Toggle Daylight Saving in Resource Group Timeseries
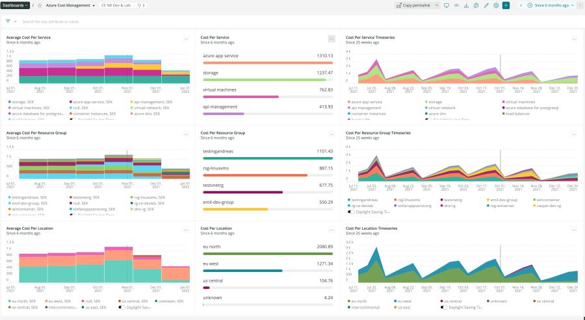The height and width of the screenshot is (320, 585). [x=351, y=212]
